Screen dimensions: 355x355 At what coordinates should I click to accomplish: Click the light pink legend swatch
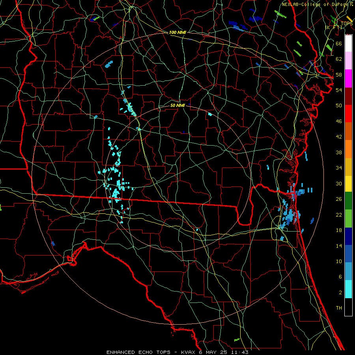[348, 61]
